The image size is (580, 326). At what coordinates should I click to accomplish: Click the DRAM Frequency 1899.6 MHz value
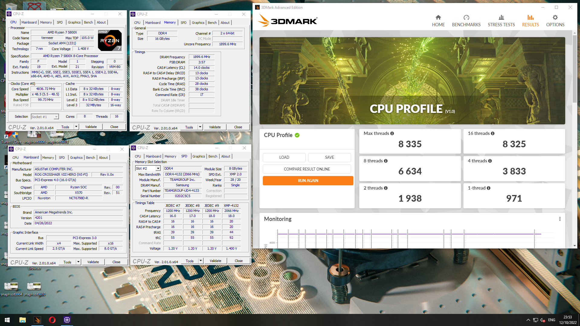click(x=201, y=57)
